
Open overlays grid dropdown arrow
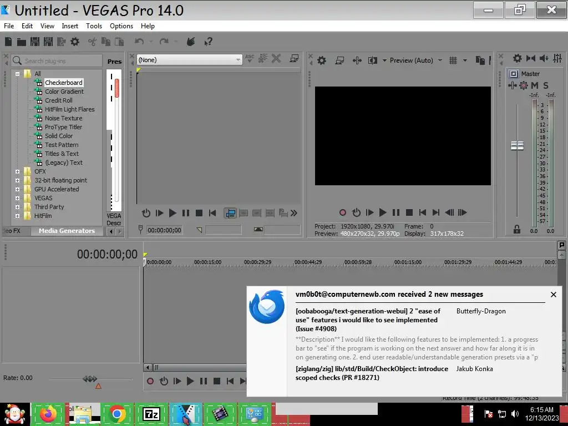tap(465, 60)
